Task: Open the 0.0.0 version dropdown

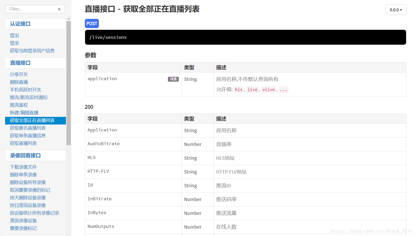Action: pos(396,10)
